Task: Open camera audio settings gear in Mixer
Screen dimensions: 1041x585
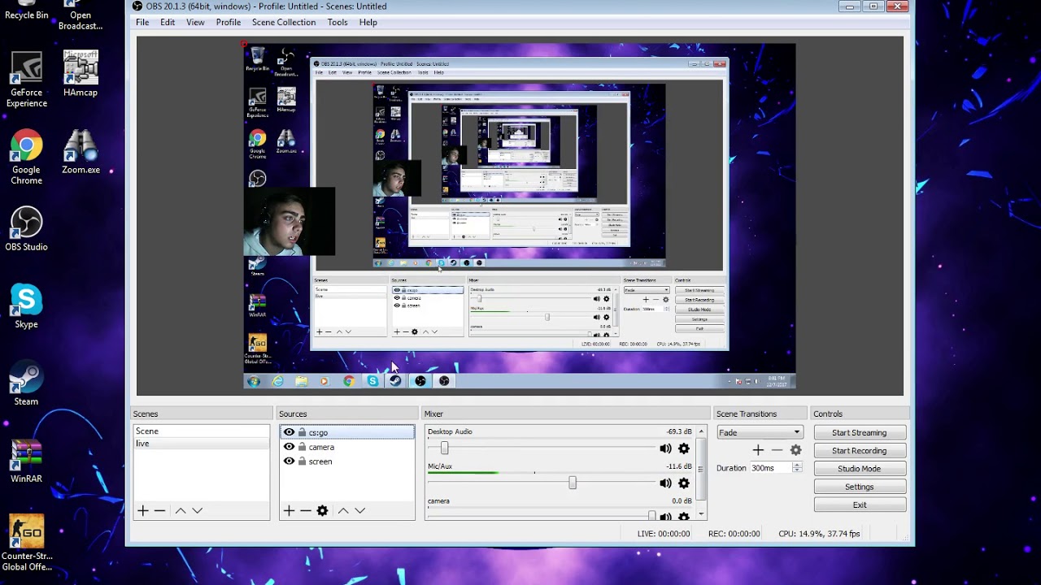Action: [684, 516]
